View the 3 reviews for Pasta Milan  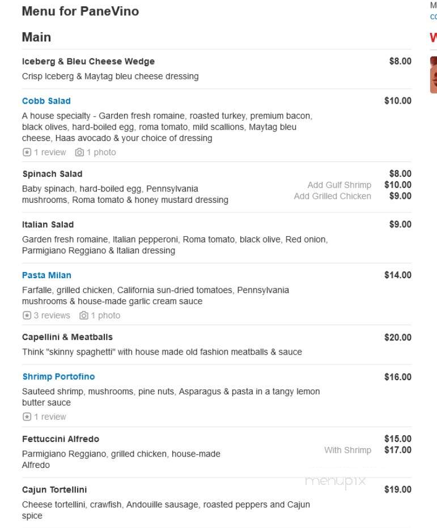(x=52, y=316)
